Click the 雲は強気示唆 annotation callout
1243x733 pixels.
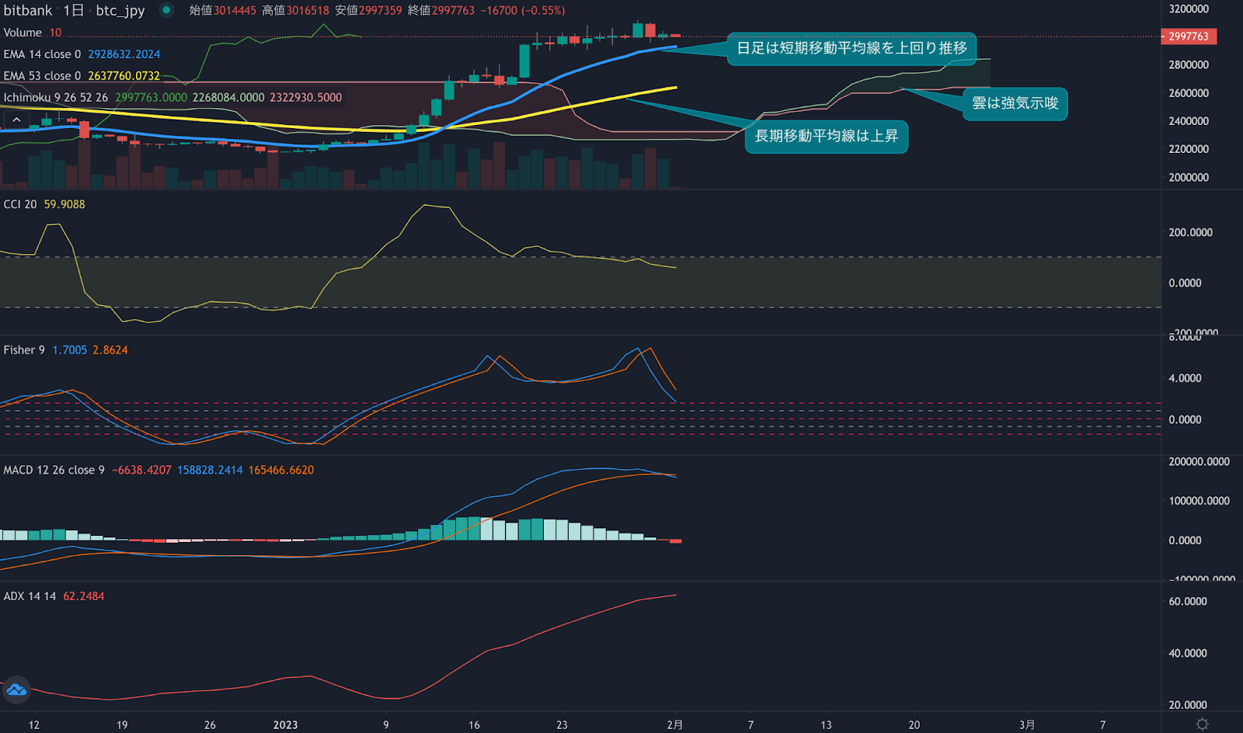1015,104
